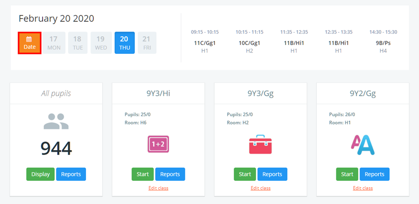
Task: Click the 9Y3/Hi maths board icon
Action: click(x=158, y=144)
